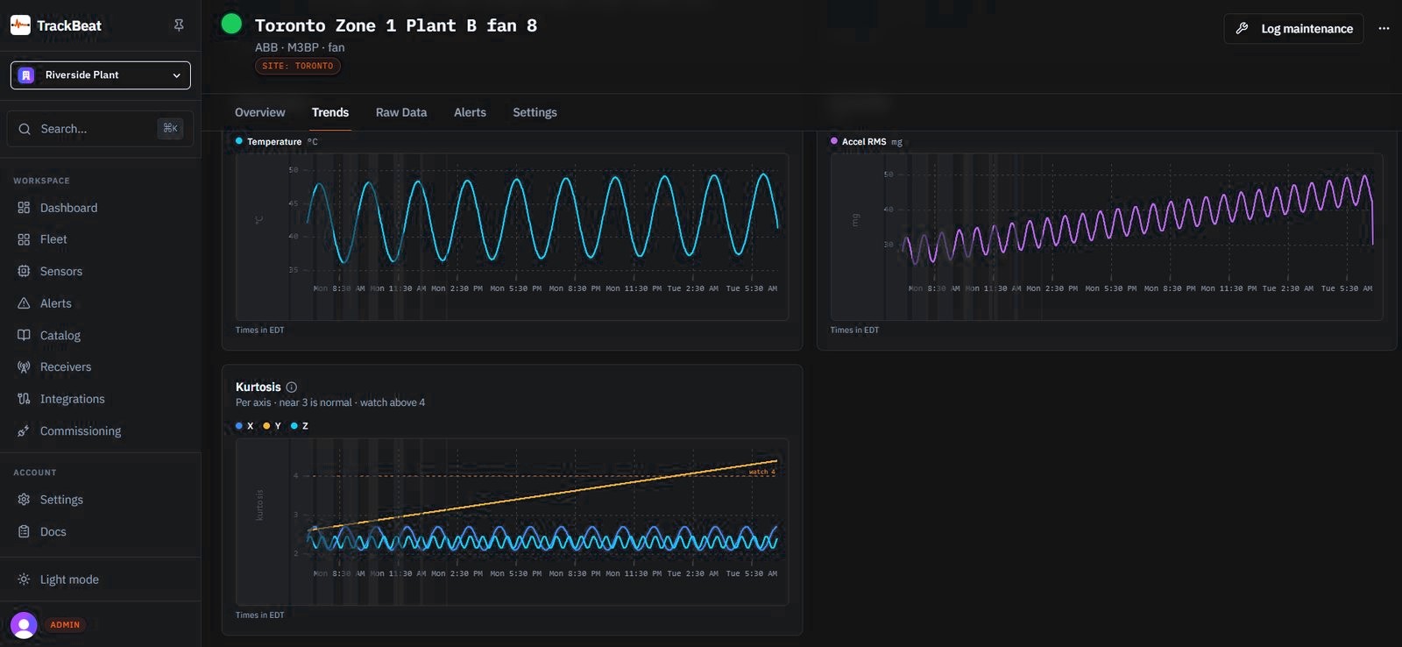Open the Raw Data tab

tap(401, 112)
